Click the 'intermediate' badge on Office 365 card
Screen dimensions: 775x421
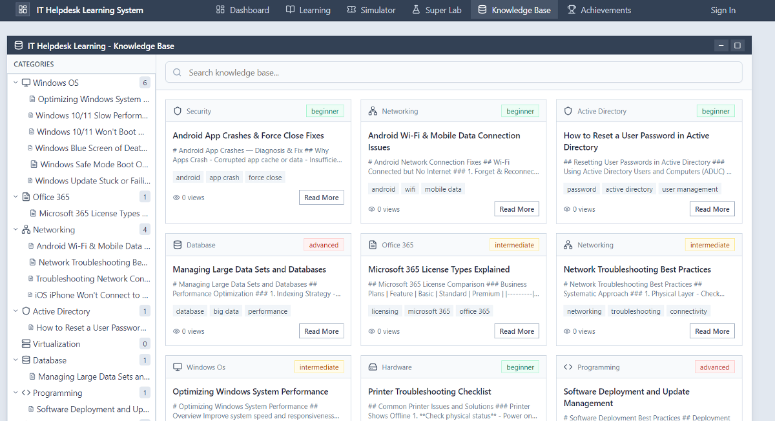coord(514,245)
